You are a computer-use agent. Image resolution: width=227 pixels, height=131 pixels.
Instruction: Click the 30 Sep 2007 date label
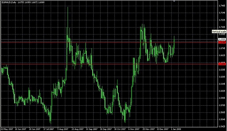tap(106, 129)
